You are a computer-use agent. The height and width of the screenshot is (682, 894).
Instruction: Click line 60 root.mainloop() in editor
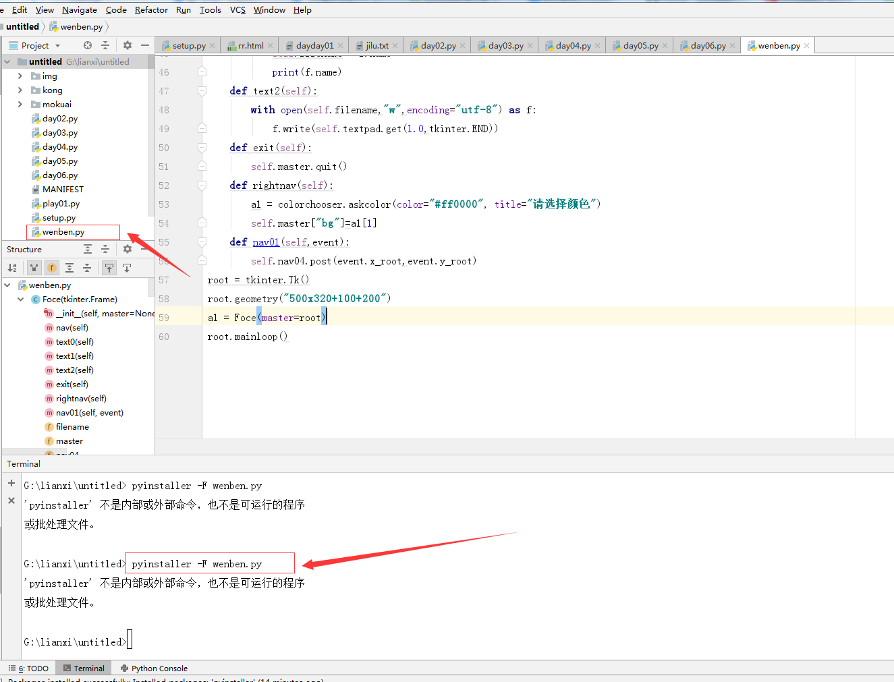[248, 337]
